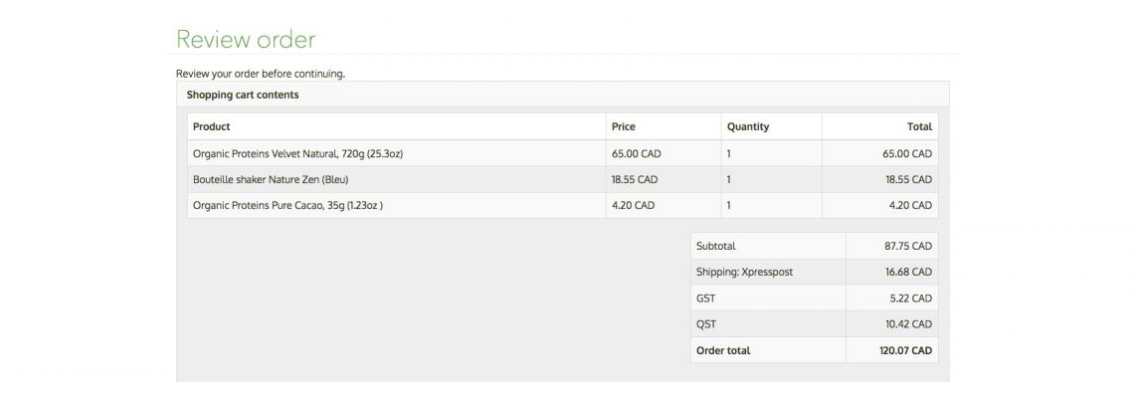Click the 87.75 CAD subtotal amount
This screenshot has height=398, width=1134.
coord(907,246)
